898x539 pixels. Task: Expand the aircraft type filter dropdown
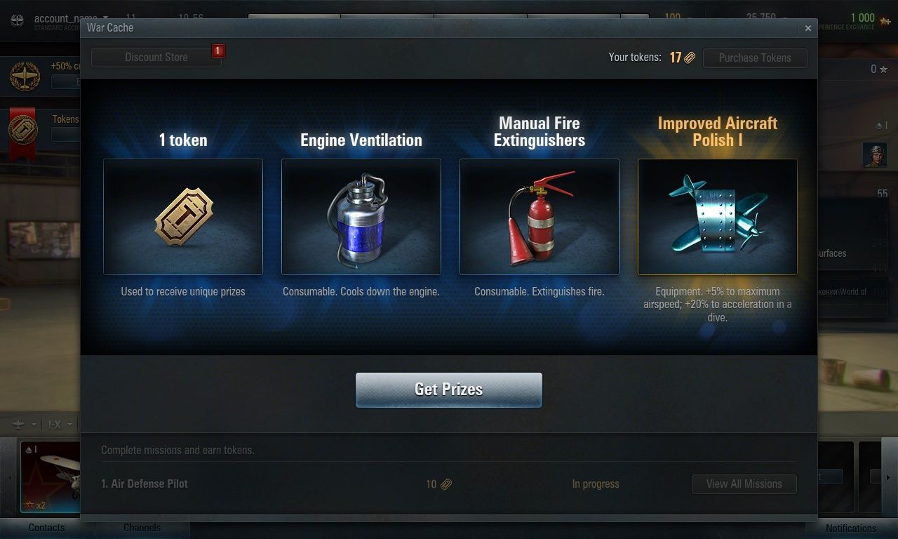click(24, 425)
